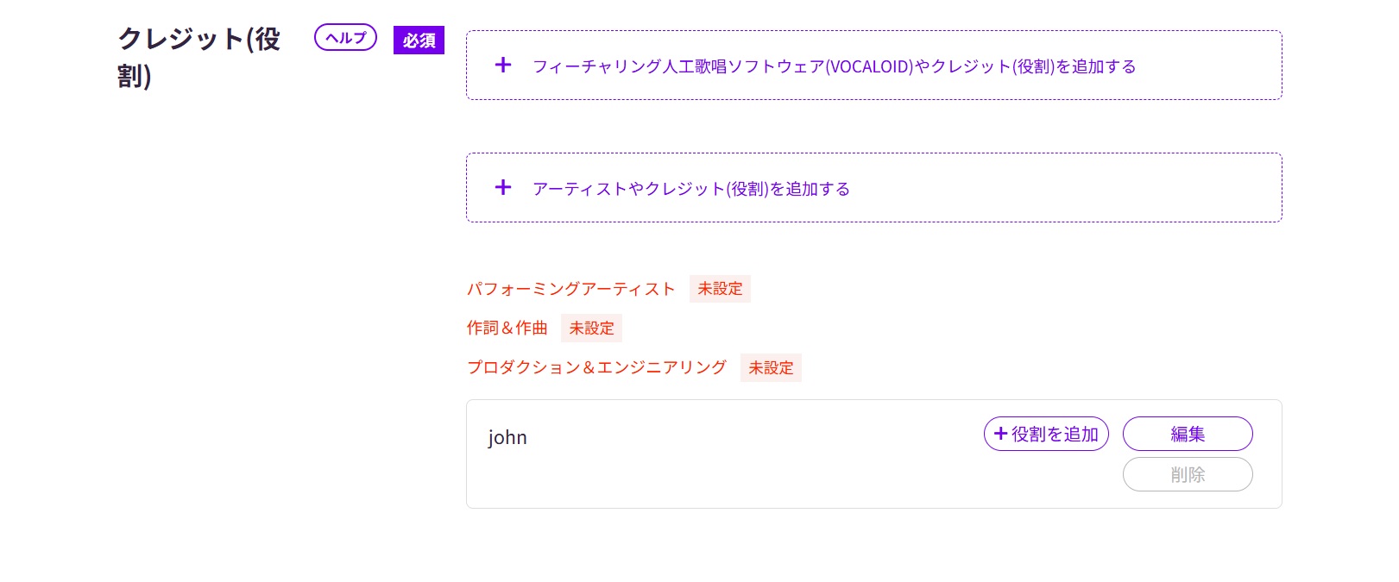The image size is (1399, 582).
Task: Click the パフォーミングアーティスト label
Action: 570,289
